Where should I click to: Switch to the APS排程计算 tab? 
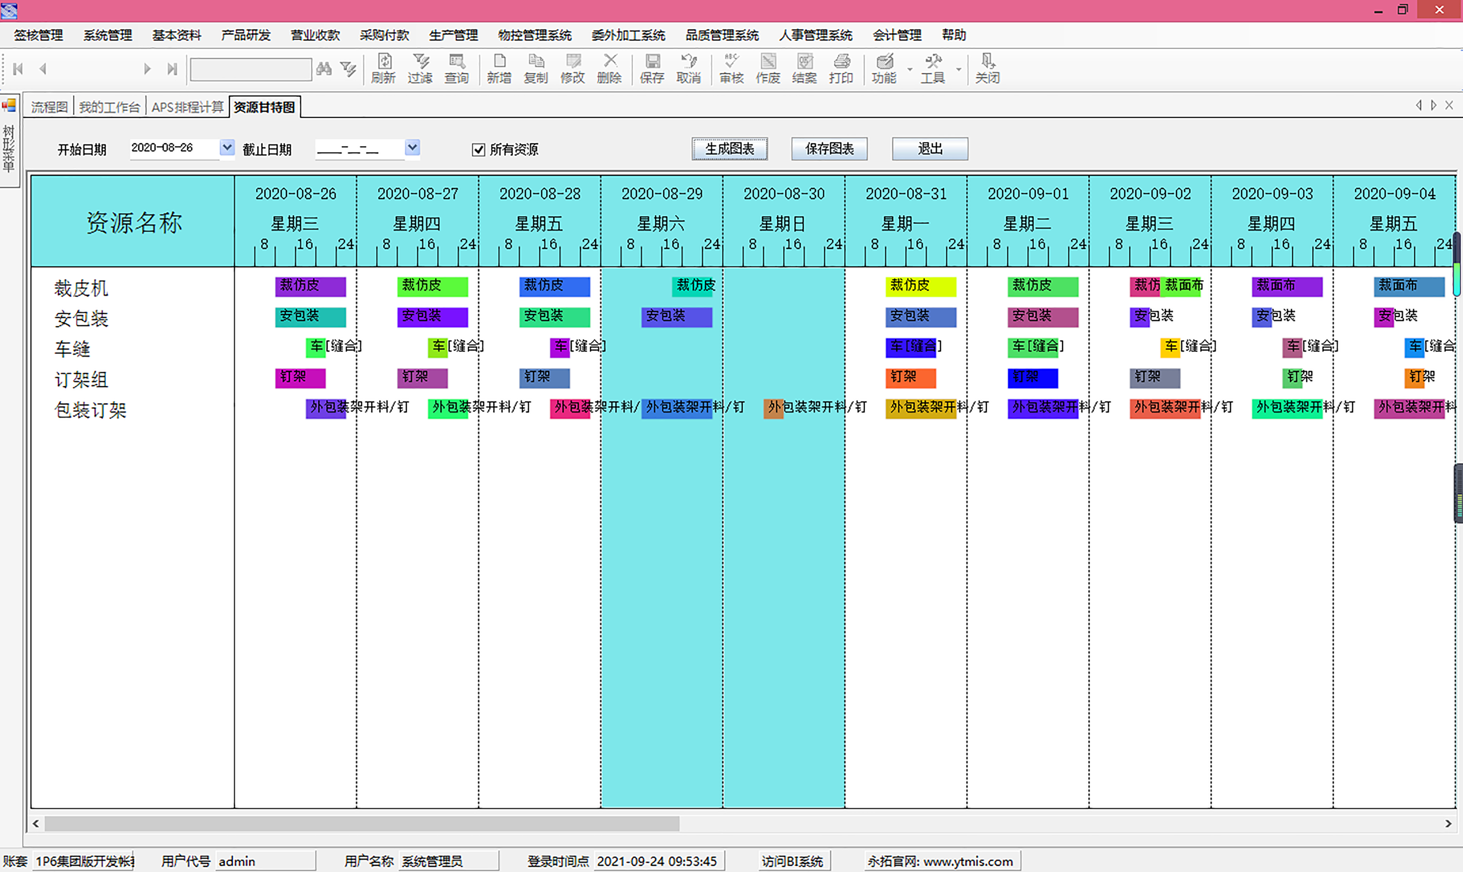[187, 107]
